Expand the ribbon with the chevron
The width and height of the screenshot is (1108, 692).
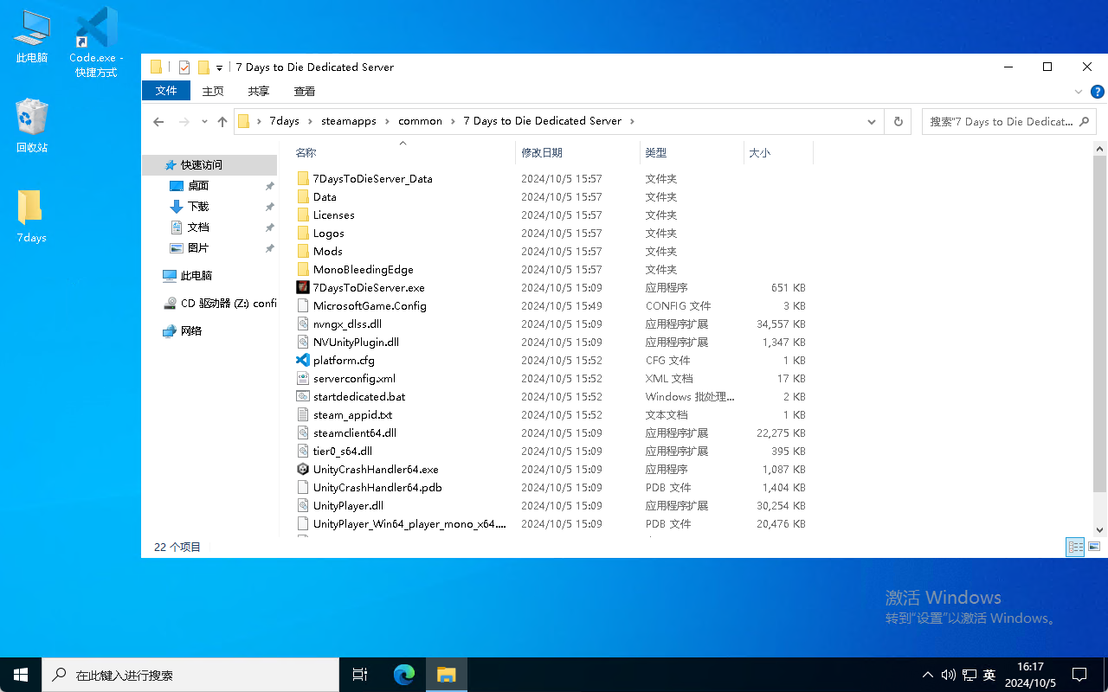[1079, 91]
